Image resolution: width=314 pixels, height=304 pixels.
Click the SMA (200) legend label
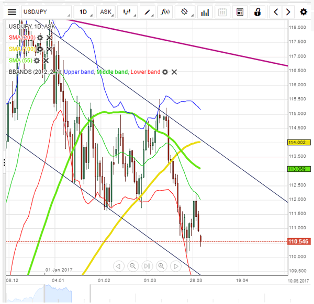(22, 38)
